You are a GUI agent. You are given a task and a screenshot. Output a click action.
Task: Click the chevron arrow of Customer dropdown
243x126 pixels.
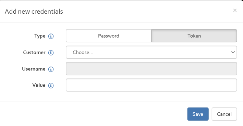tap(233, 52)
